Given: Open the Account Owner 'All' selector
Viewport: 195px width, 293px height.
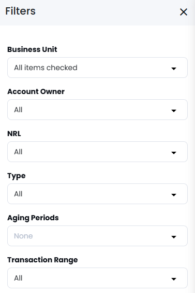Looking at the screenshot, I should [97, 110].
